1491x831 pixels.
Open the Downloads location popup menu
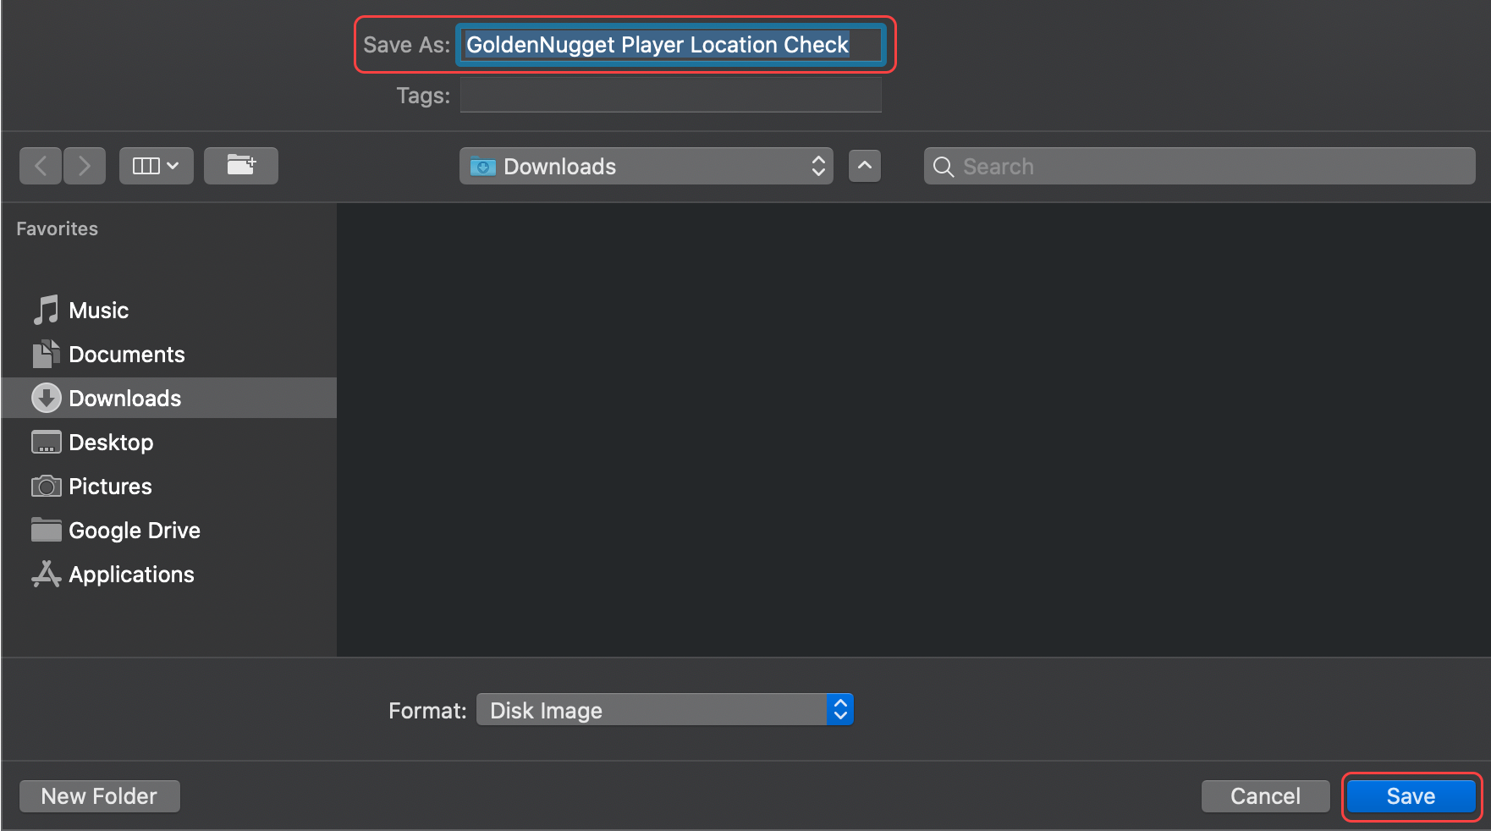[646, 166]
